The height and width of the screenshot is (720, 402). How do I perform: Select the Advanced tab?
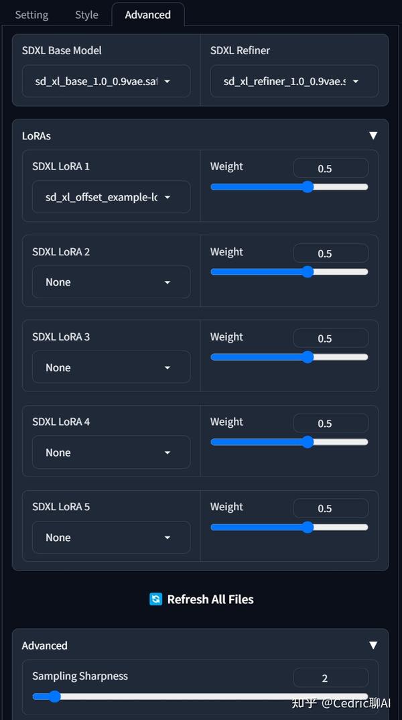pos(147,15)
